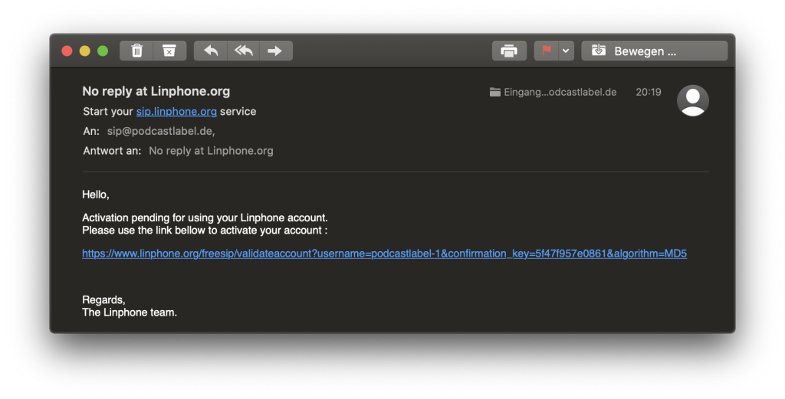The height and width of the screenshot is (399, 785).
Task: Open the Linphone account activation link
Action: [x=384, y=254]
